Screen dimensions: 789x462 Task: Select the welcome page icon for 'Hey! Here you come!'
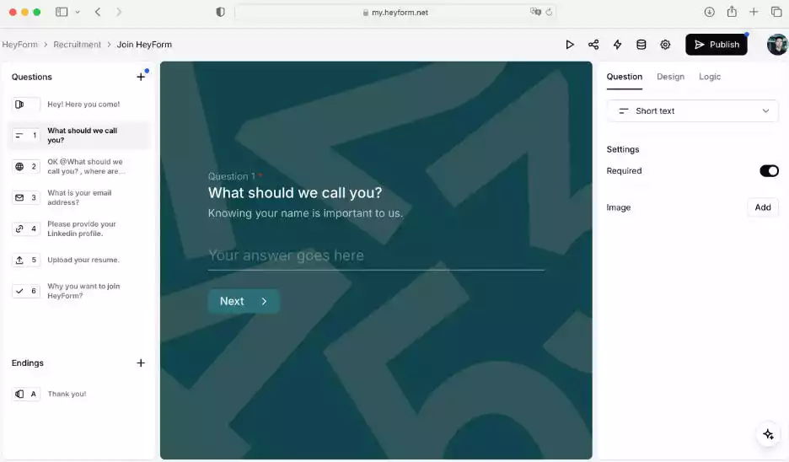(x=19, y=105)
